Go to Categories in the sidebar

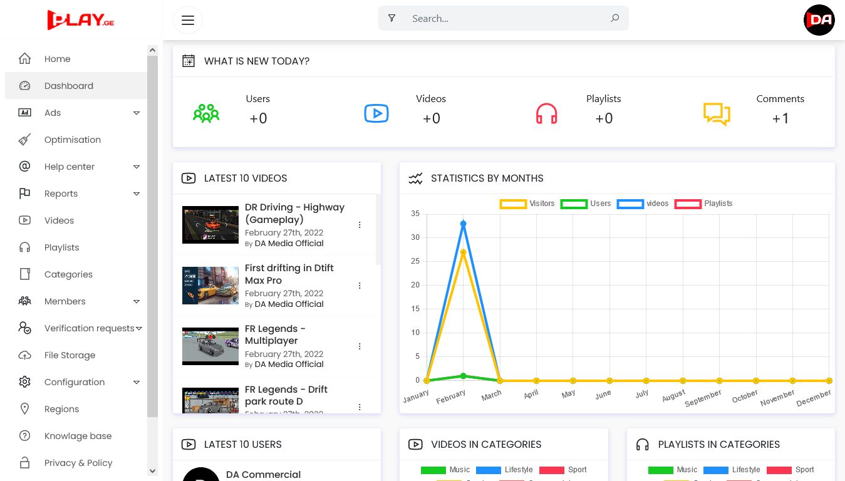pyautogui.click(x=68, y=274)
